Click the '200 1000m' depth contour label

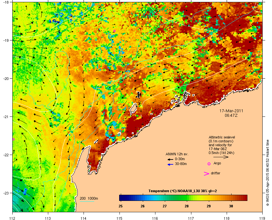pyautogui.click(x=89, y=198)
